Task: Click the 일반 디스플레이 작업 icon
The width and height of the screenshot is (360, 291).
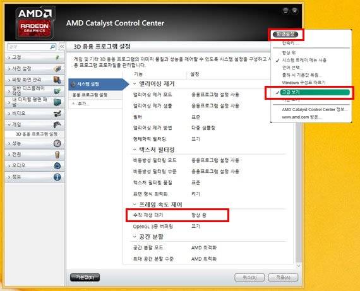Action: coord(57,91)
